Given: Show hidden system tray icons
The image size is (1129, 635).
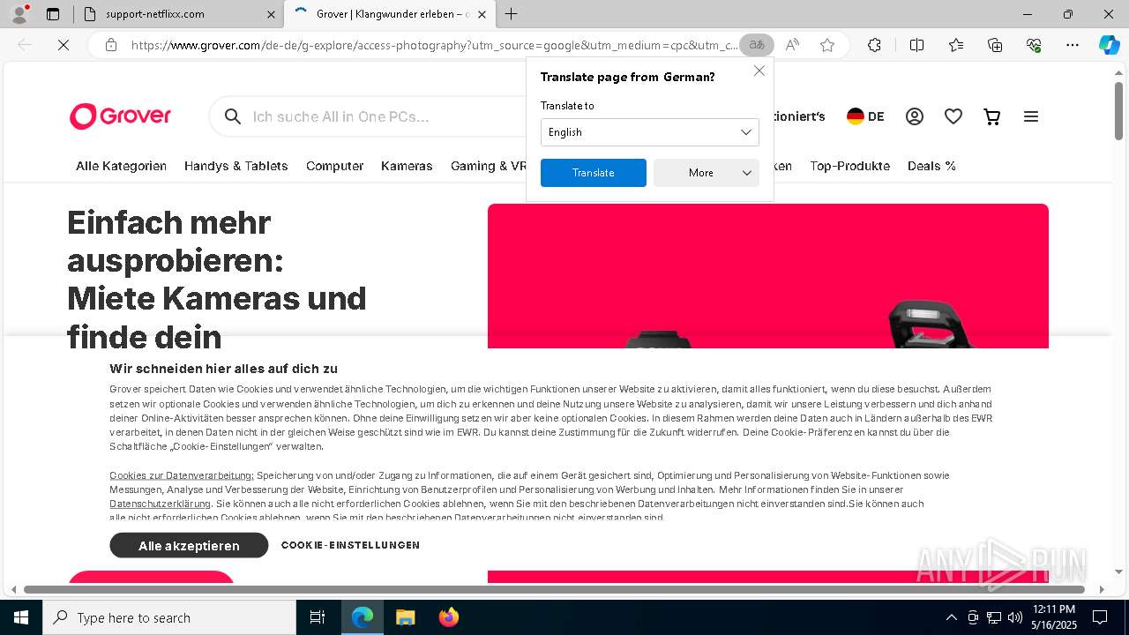Looking at the screenshot, I should tap(951, 617).
